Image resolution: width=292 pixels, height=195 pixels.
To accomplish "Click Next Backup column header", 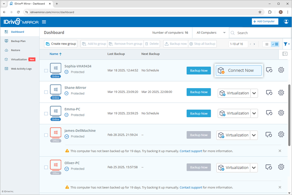I will [x=150, y=54].
